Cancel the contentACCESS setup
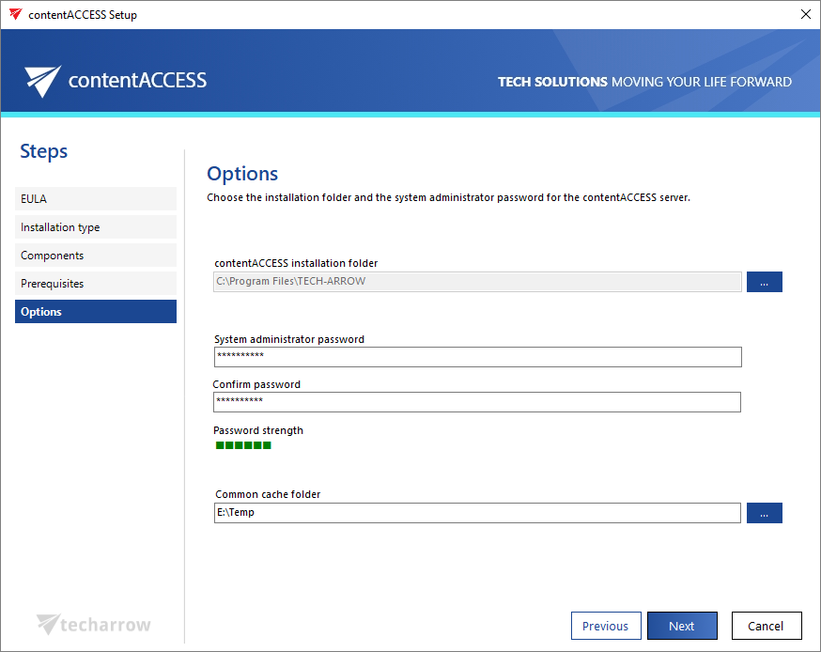This screenshot has width=821, height=652. click(767, 625)
